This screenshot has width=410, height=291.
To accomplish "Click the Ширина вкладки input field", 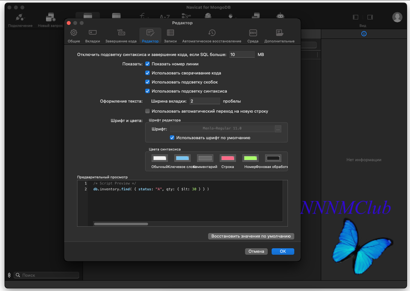I will point(205,101).
